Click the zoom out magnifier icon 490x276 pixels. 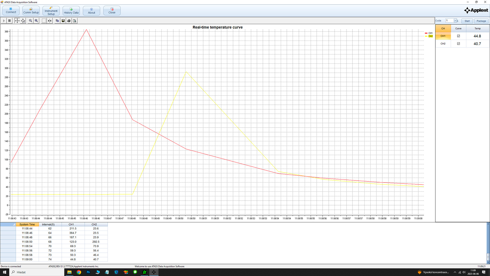pyautogui.click(x=30, y=21)
